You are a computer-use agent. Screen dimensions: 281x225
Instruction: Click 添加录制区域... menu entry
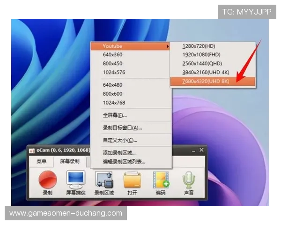(119, 153)
